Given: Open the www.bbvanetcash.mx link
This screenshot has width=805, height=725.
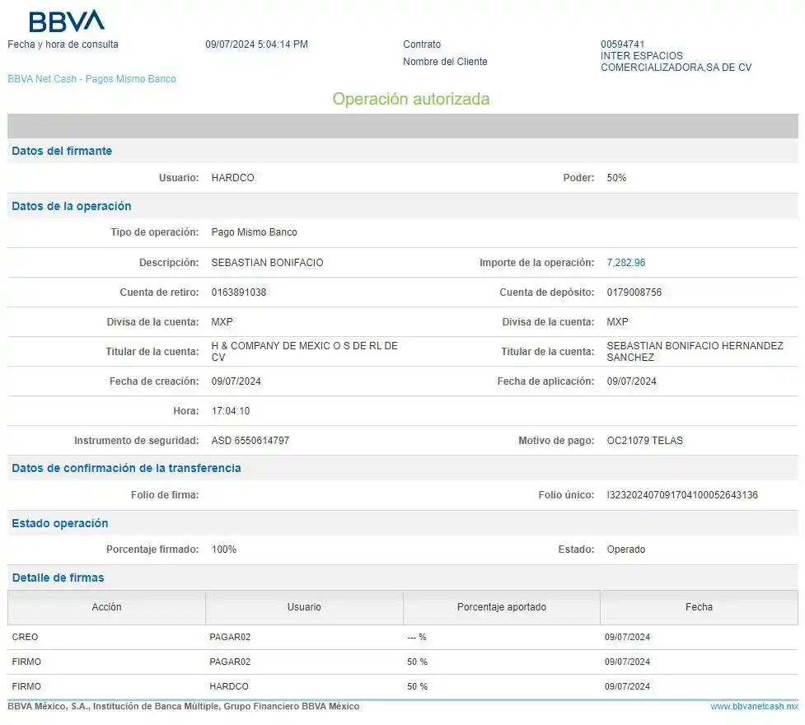Looking at the screenshot, I should [754, 707].
